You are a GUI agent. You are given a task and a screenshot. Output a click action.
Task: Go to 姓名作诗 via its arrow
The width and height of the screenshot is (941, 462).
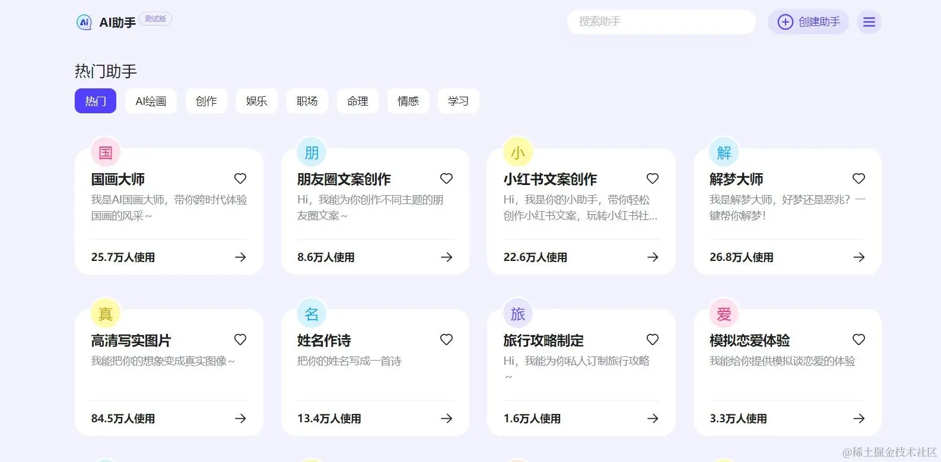pyautogui.click(x=447, y=419)
